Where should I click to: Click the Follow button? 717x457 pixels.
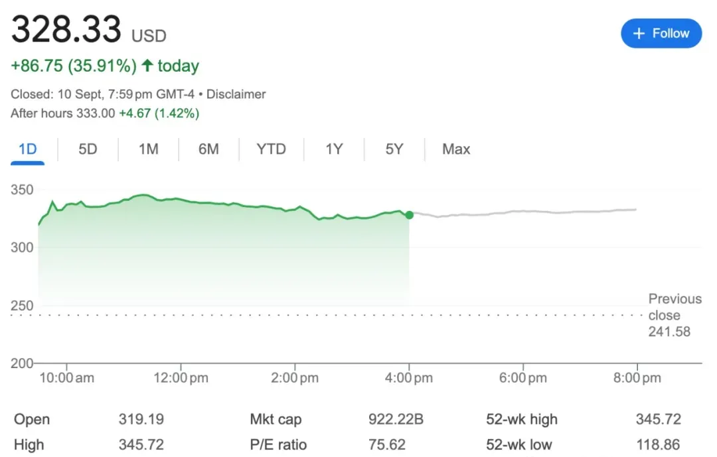click(x=661, y=33)
